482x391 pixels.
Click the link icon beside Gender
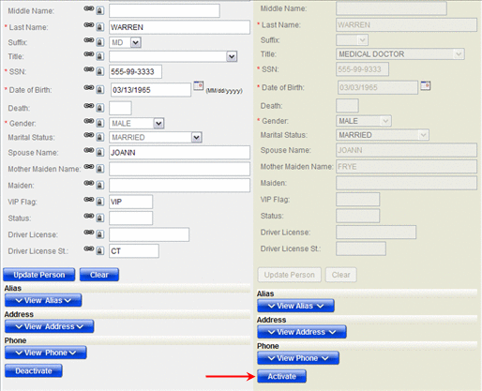click(x=89, y=121)
